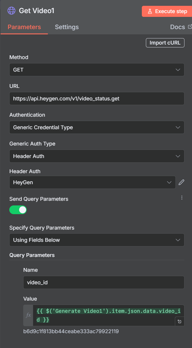Click the Import cURL button
192x348 pixels.
click(165, 43)
